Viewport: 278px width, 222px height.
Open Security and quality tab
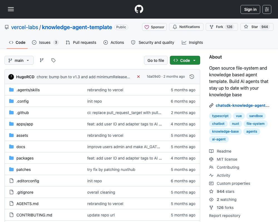point(153,42)
